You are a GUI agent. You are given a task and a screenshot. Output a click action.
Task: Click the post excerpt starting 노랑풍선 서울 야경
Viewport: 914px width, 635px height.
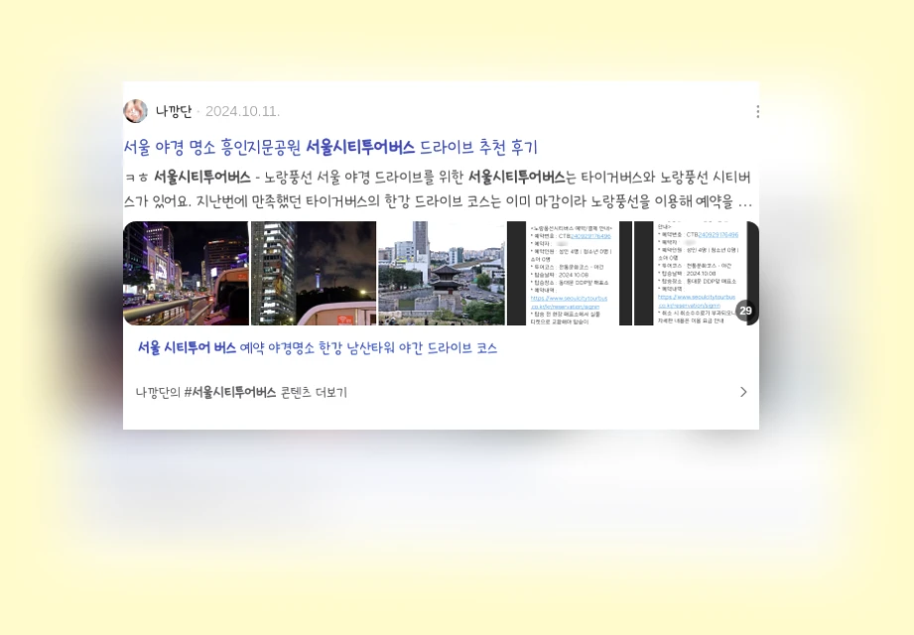[x=438, y=190]
